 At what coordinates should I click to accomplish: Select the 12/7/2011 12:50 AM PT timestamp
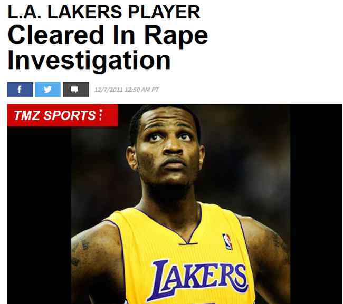(x=127, y=90)
